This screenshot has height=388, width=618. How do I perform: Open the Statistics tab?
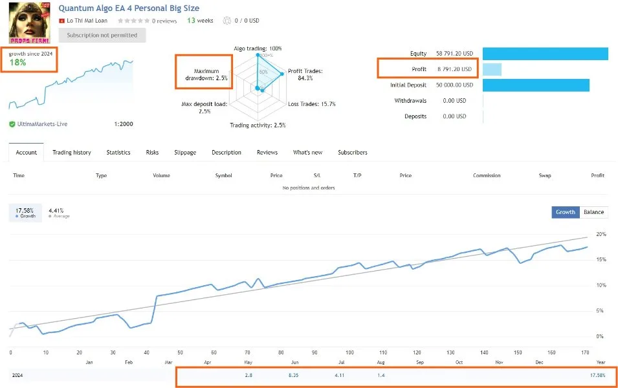click(x=118, y=153)
